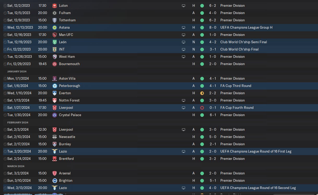Collapse the January 2024 month header
Viewport: 318px width, 195px height.
[x=17, y=71]
